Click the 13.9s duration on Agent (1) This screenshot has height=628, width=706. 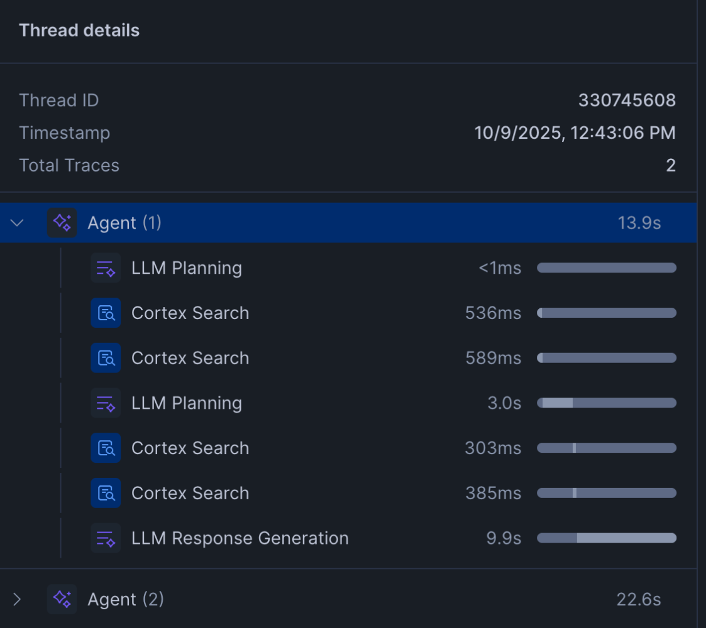639,223
